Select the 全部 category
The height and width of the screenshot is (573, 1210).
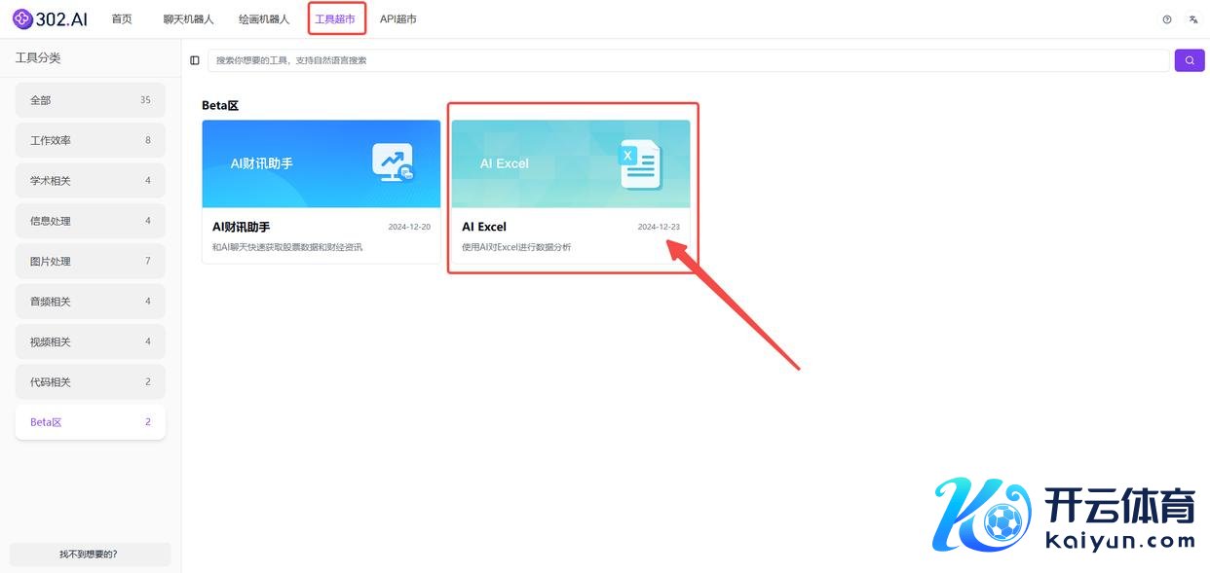90,100
